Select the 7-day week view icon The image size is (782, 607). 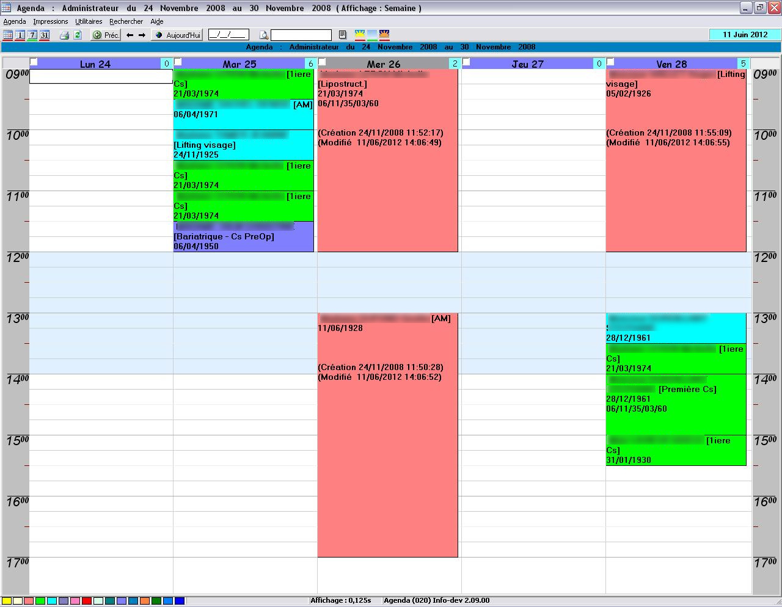pos(32,35)
